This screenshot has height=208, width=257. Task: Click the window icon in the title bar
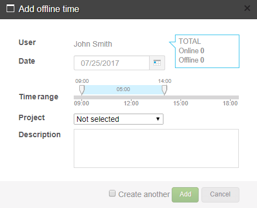10,8
